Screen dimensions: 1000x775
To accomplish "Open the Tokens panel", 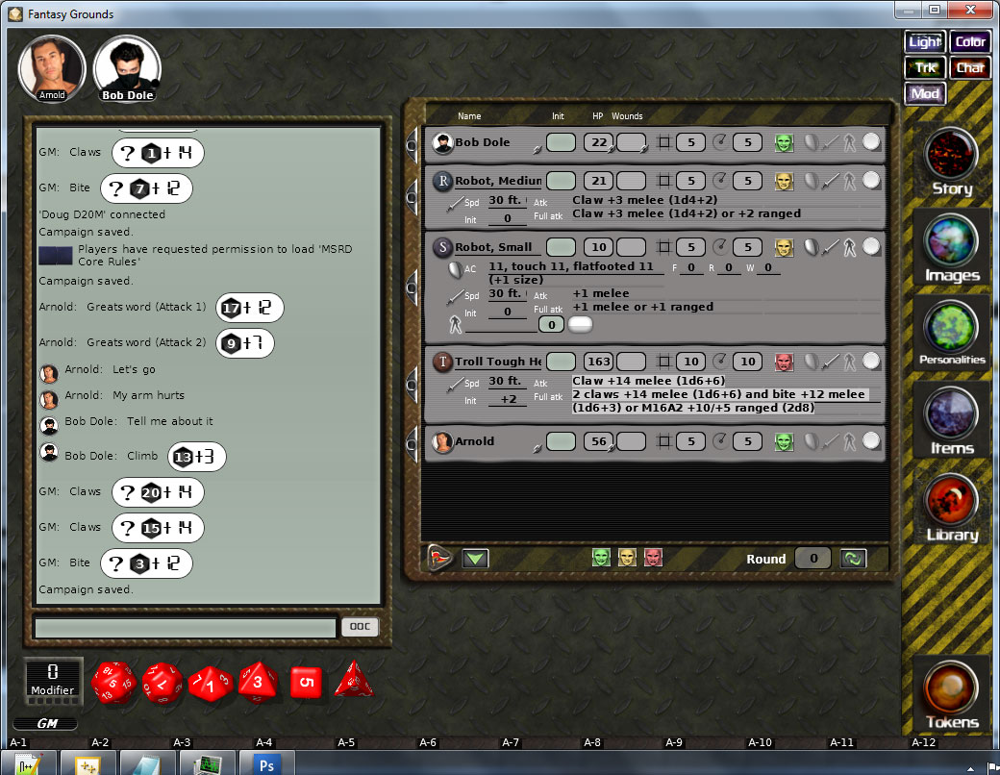I will pos(950,690).
